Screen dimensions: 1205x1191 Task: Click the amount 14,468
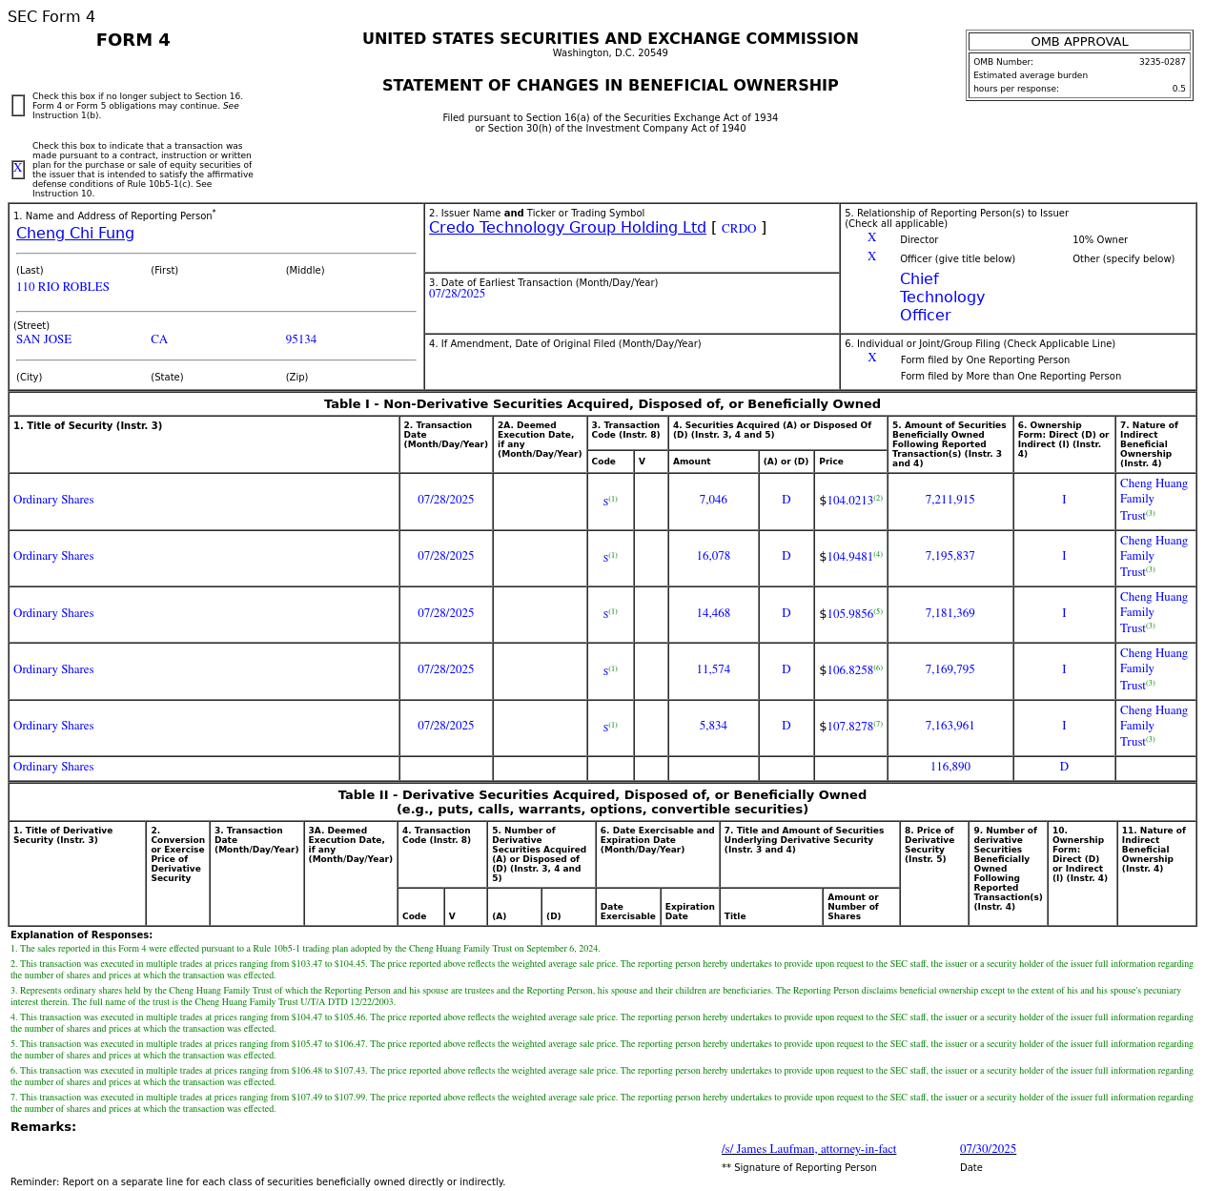[713, 613]
